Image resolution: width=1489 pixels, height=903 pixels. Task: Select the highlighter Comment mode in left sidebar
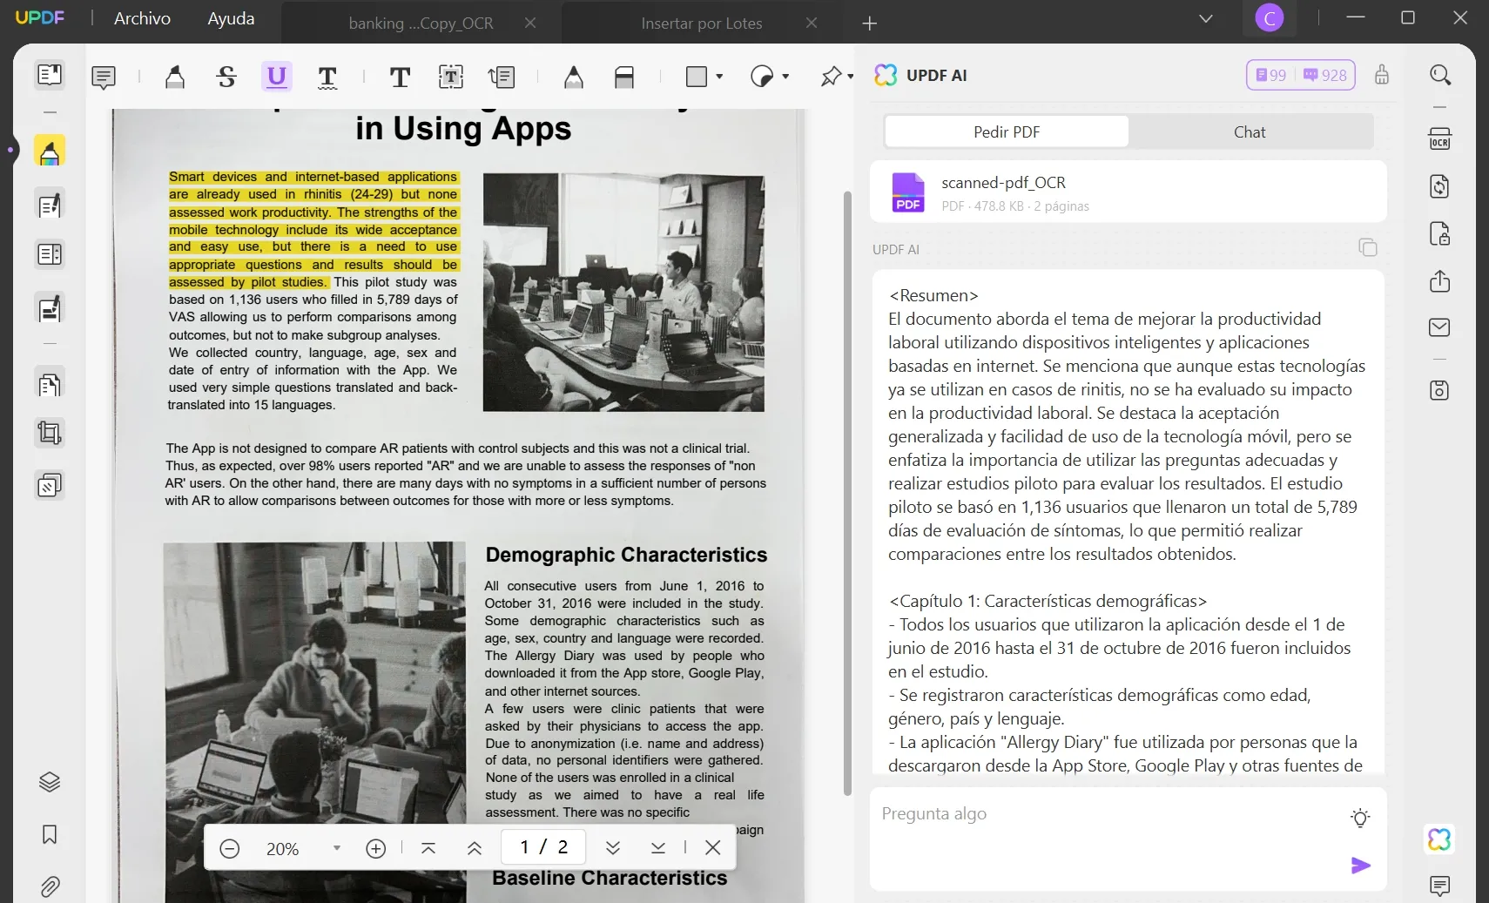click(x=50, y=151)
